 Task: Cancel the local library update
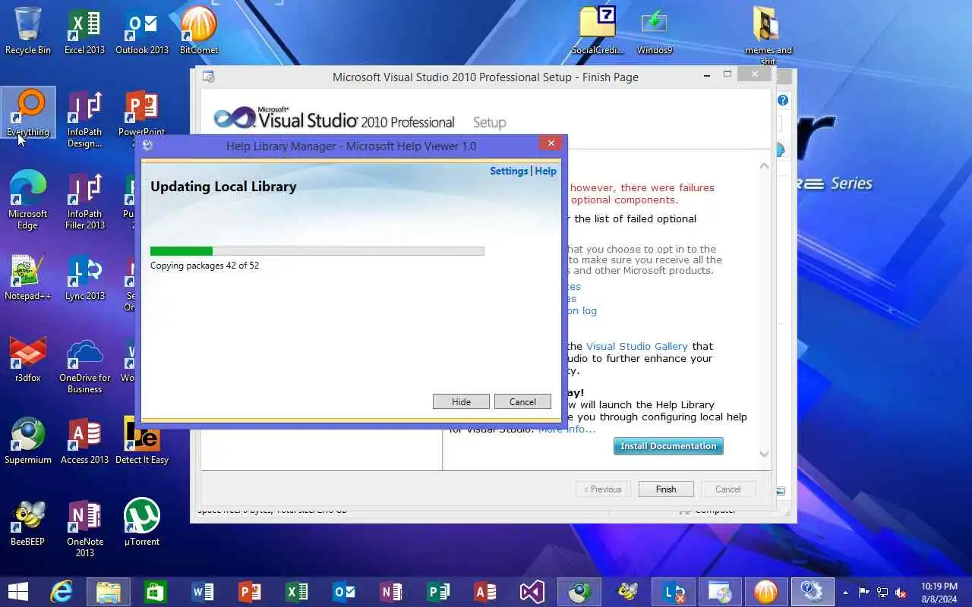coord(522,401)
